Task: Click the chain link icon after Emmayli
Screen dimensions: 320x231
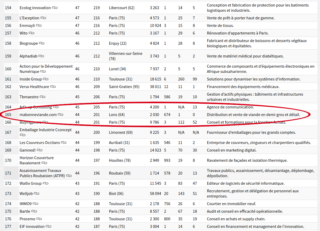Action: (x=39, y=26)
